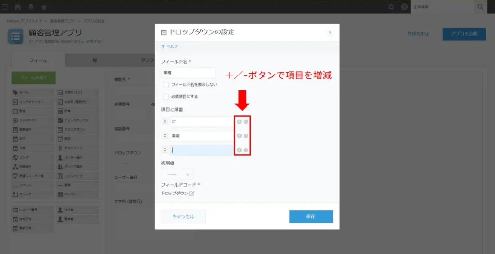
Task: Click the add button beside the IT item
Action: (x=239, y=121)
